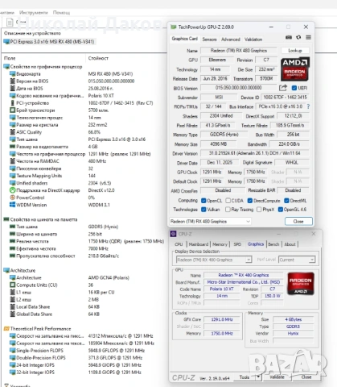Enable the Ray Tracing checkbox
This screenshot has width=337, height=387.
[x=228, y=210]
